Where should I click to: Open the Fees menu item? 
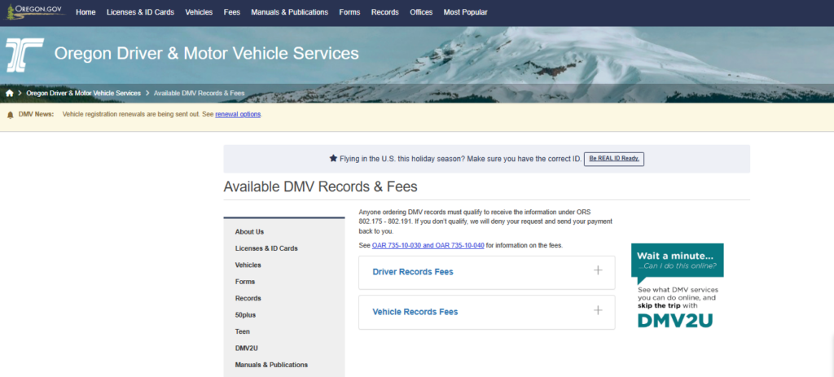[x=232, y=12]
